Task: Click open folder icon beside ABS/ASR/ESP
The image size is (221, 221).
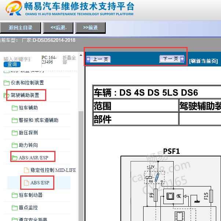Action: pos(15,158)
